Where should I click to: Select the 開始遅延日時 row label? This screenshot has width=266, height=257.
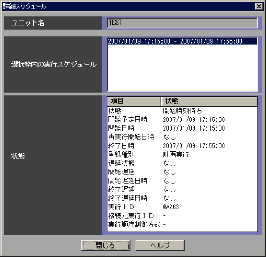coord(128,181)
